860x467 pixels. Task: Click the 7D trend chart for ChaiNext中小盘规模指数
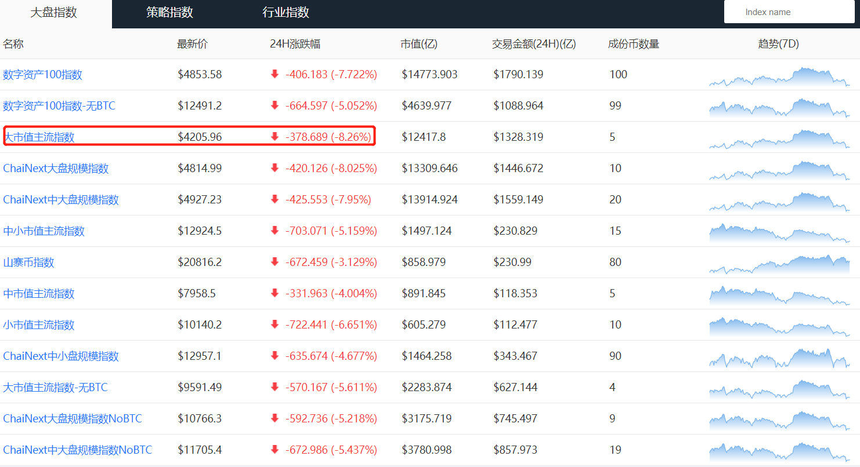pos(779,358)
